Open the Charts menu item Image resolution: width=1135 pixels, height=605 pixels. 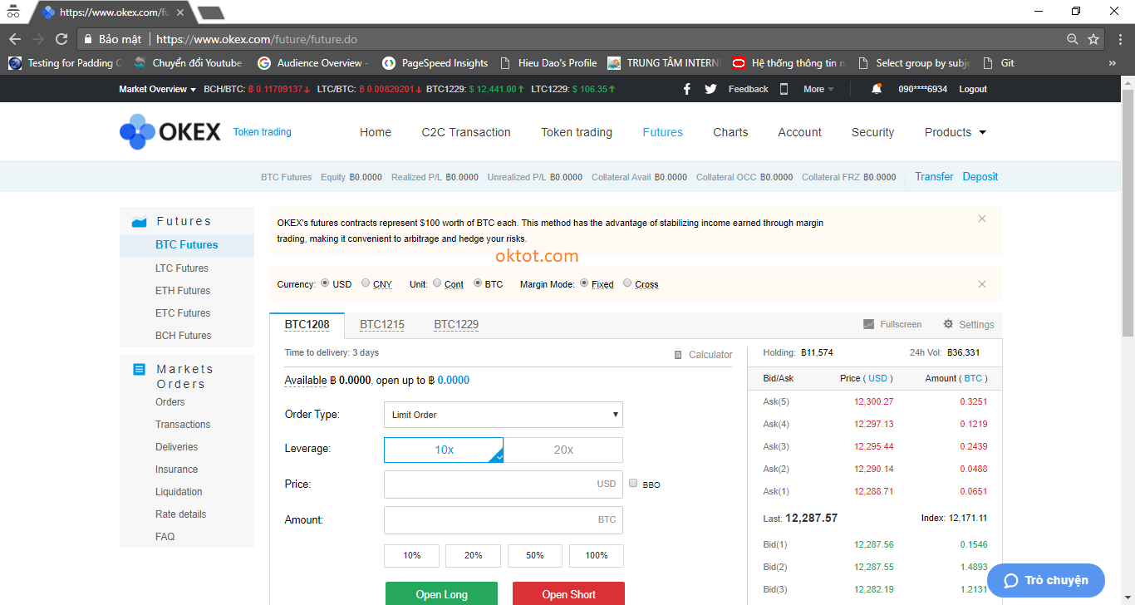[730, 132]
